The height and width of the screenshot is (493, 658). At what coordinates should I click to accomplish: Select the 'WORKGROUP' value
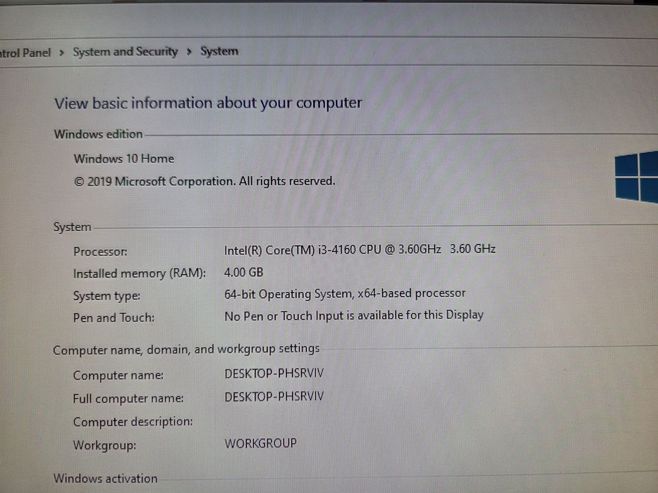click(261, 444)
